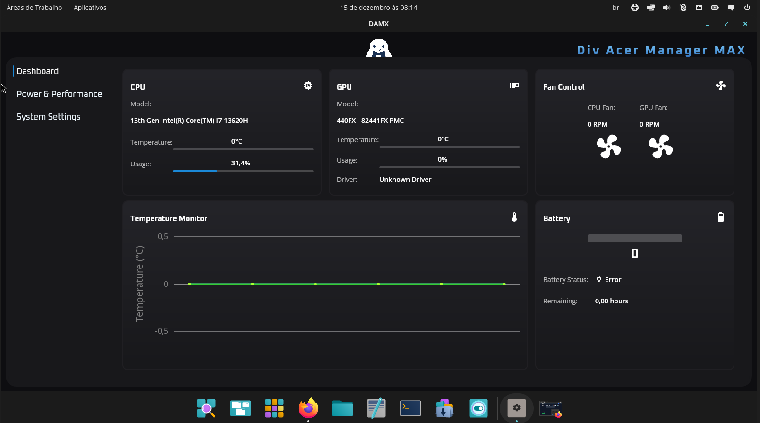Launch Firefox from the dock
The width and height of the screenshot is (760, 423).
coord(308,408)
